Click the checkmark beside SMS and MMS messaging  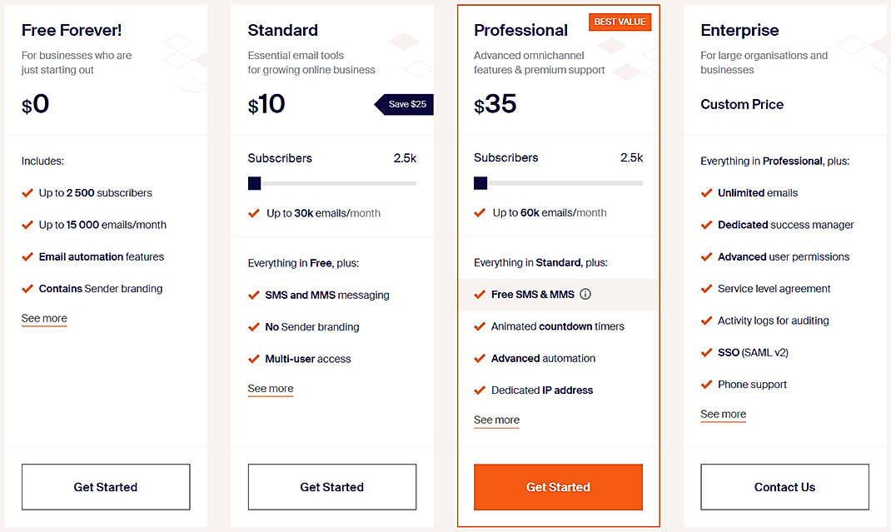[x=254, y=295]
